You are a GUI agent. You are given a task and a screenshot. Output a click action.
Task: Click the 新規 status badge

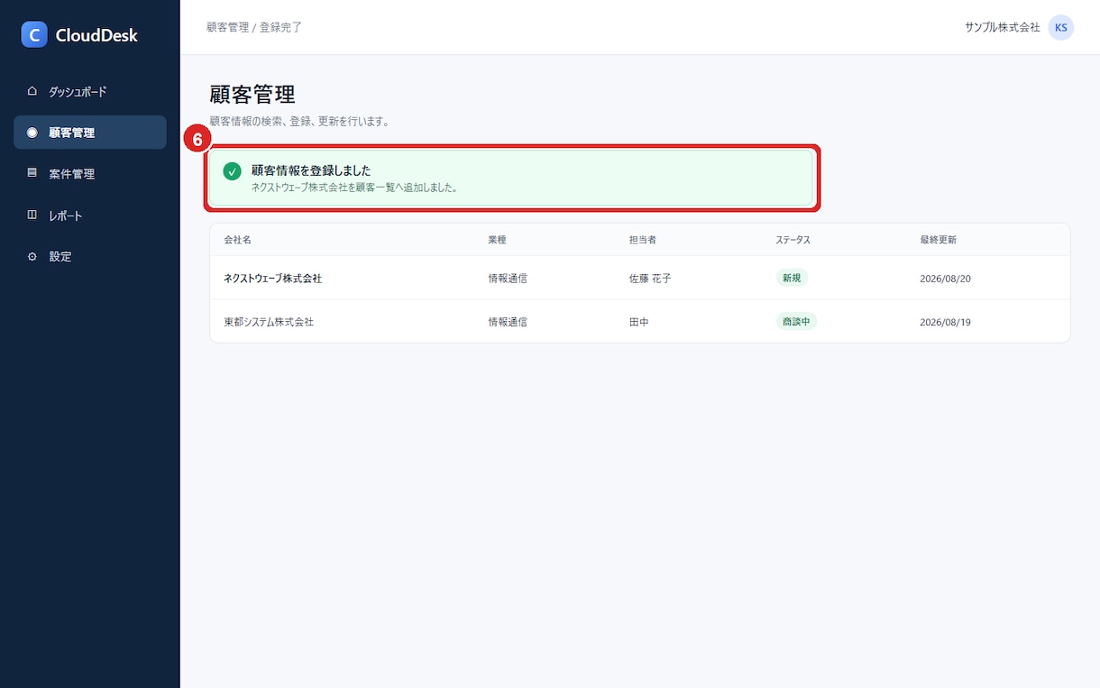click(792, 278)
